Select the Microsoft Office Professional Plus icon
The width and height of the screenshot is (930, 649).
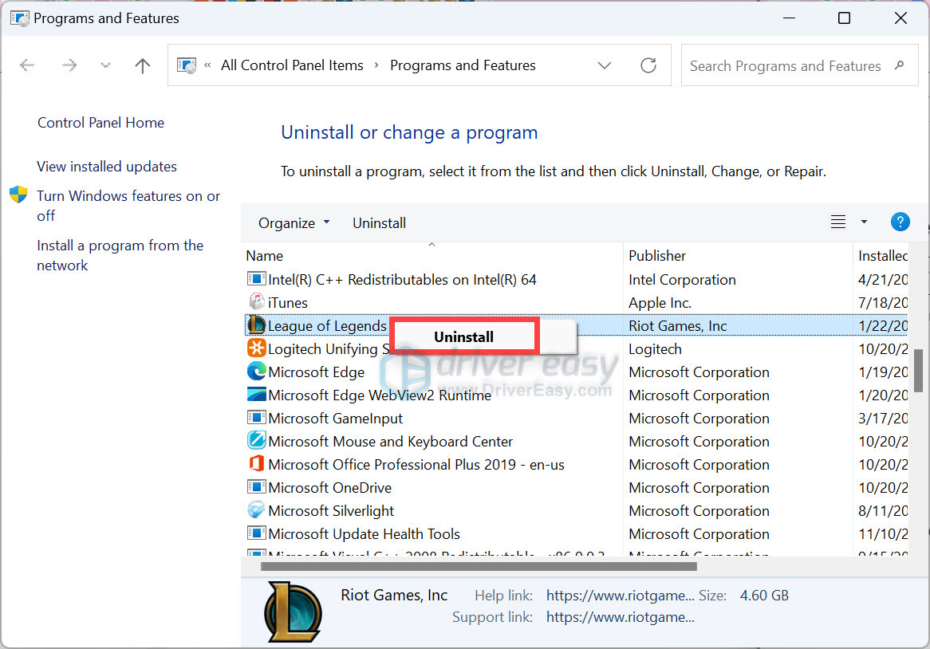point(256,465)
